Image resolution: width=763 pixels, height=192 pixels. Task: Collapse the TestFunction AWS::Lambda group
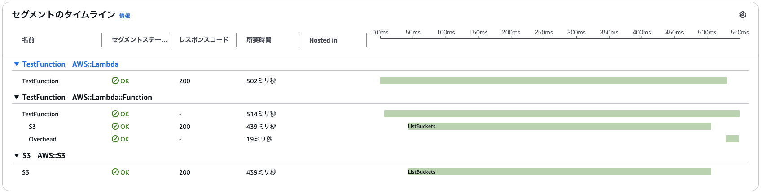click(17, 64)
